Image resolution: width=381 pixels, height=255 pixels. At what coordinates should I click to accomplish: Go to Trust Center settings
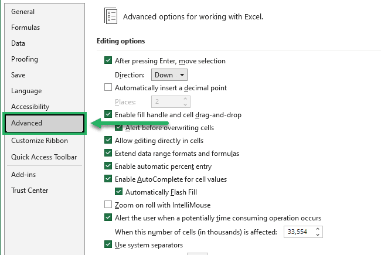(30, 191)
